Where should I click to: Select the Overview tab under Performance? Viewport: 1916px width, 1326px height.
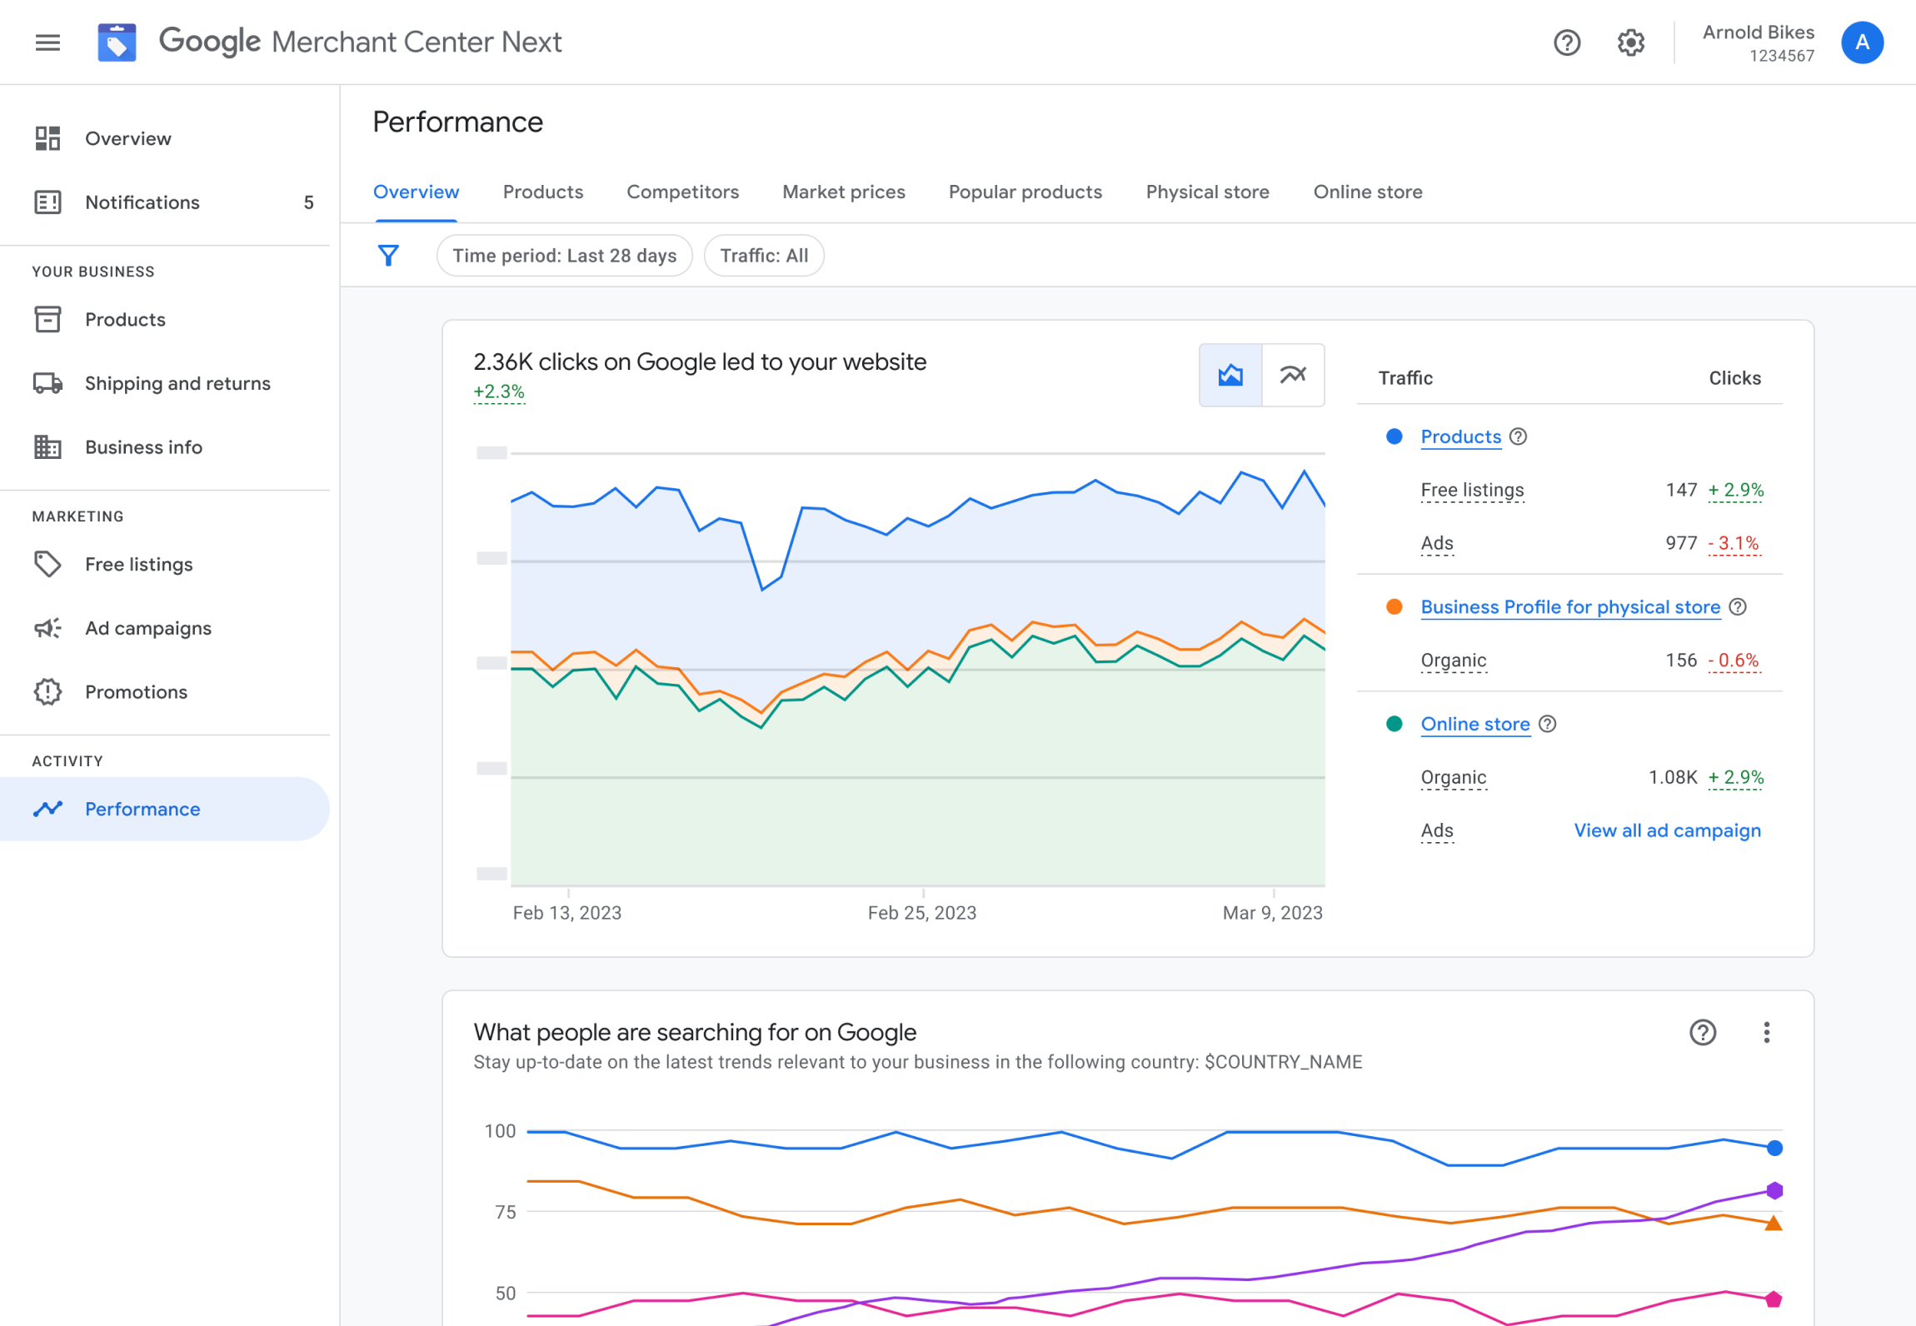416,192
